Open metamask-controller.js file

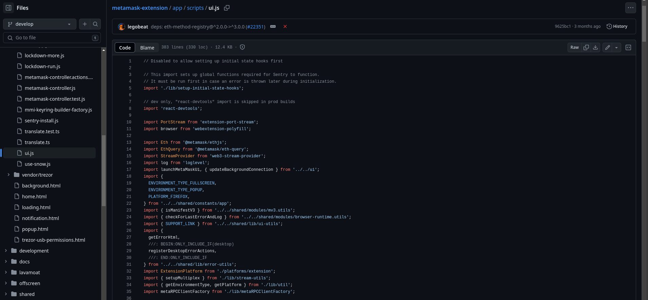pos(50,88)
